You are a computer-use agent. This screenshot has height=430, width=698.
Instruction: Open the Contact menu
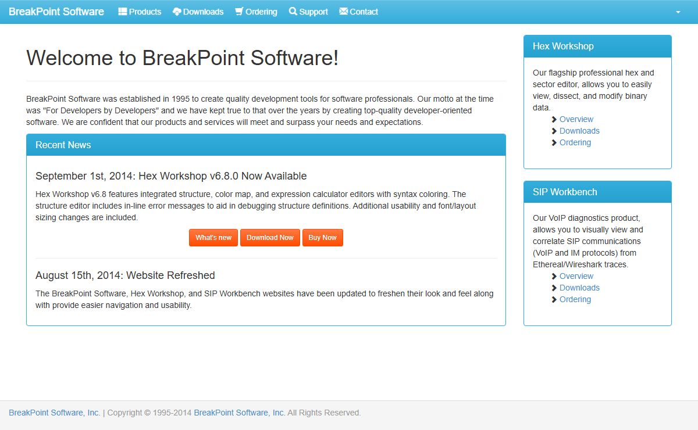[358, 12]
